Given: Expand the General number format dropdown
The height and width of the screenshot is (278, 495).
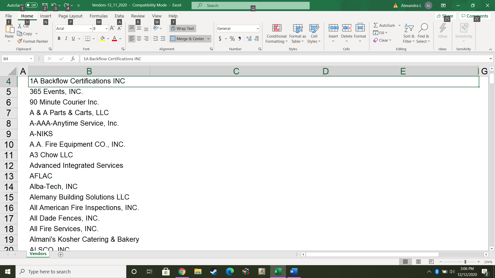Looking at the screenshot, I should [x=258, y=29].
